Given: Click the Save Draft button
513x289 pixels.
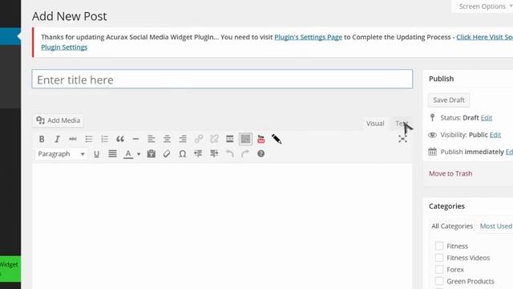Looking at the screenshot, I should coord(449,100).
